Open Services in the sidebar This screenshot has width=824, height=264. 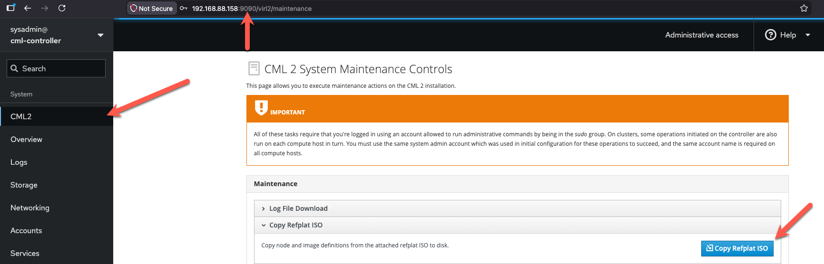pyautogui.click(x=57, y=253)
